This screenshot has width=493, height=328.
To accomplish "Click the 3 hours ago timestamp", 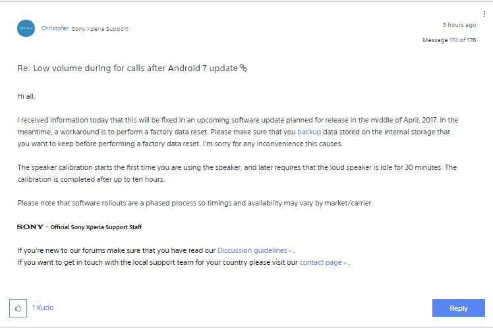I will [x=459, y=25].
